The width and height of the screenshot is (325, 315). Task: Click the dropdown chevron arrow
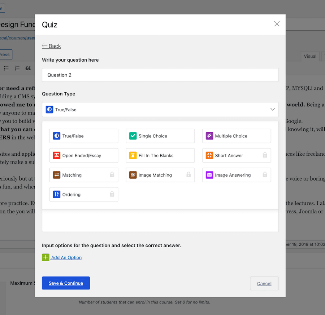[273, 110]
